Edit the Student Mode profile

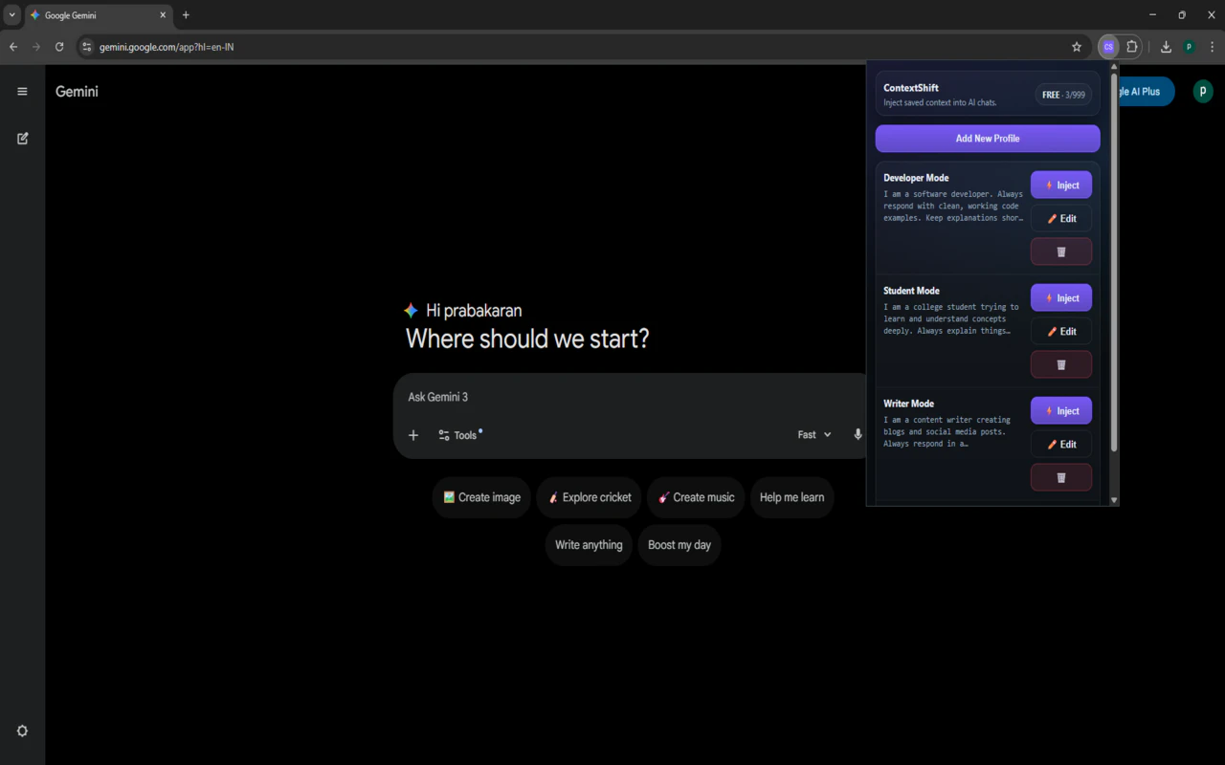coord(1061,332)
